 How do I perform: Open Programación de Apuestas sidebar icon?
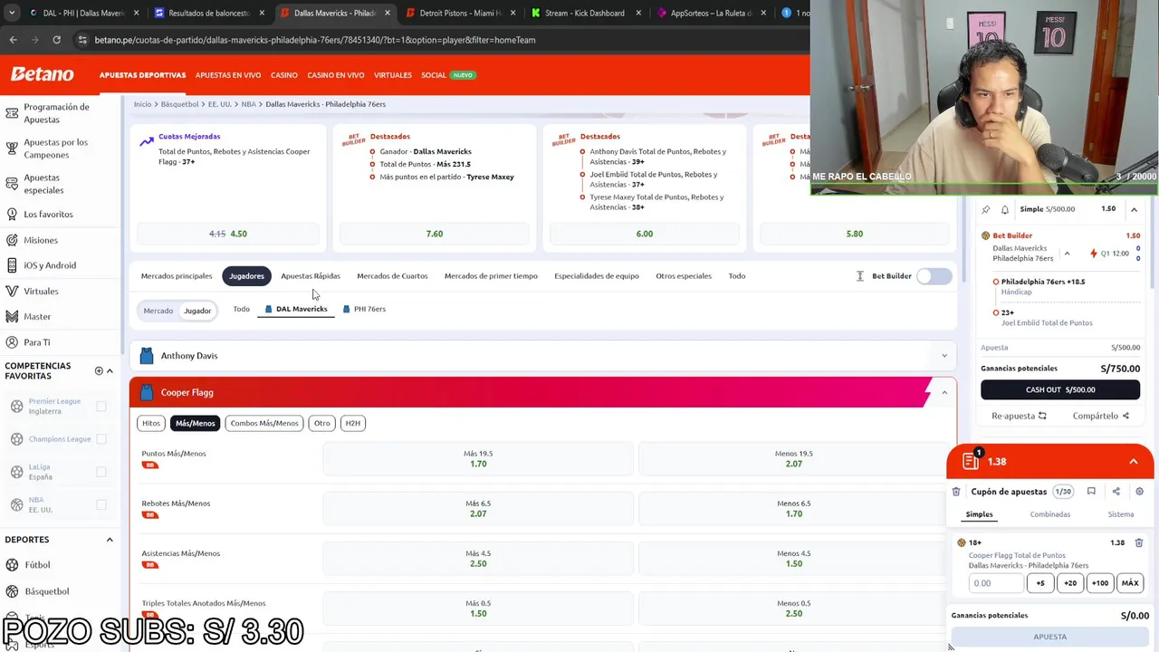[x=12, y=113]
